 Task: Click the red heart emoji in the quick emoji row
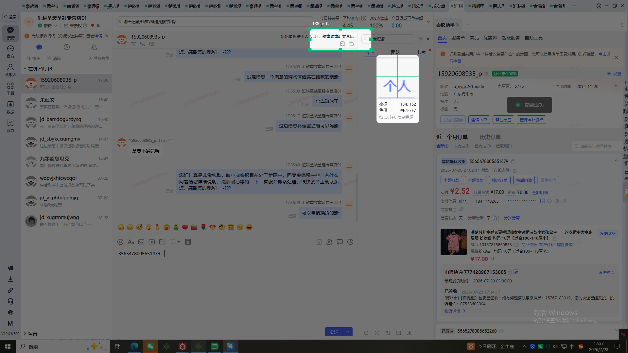pyautogui.click(x=185, y=227)
